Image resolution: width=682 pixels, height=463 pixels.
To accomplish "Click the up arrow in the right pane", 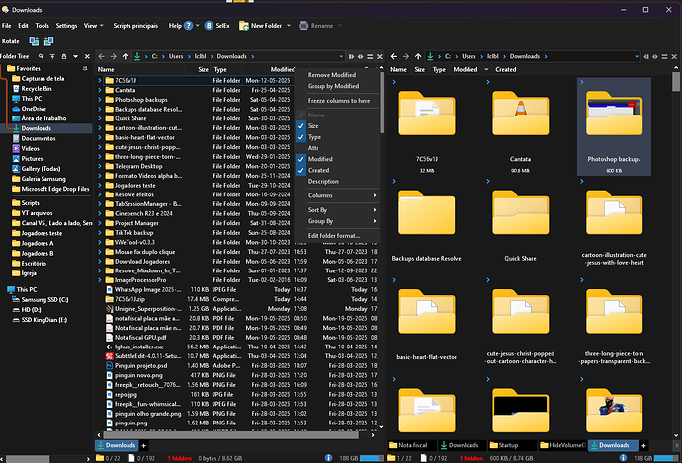I will coord(418,56).
